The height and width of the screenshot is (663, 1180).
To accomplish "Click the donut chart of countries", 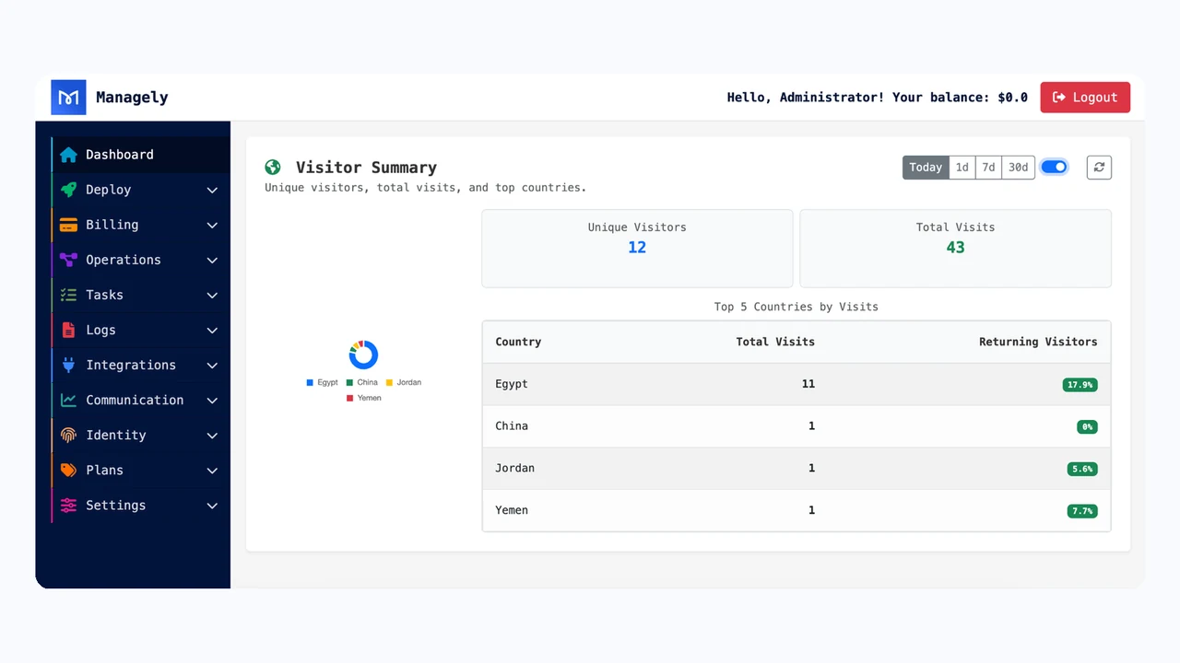I will coord(363,355).
